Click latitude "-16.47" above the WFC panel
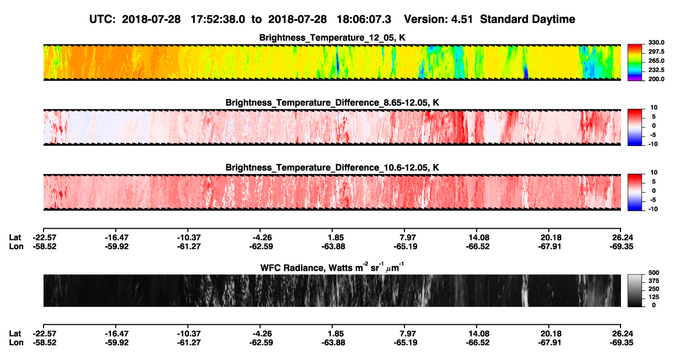690x354 pixels. (118, 237)
